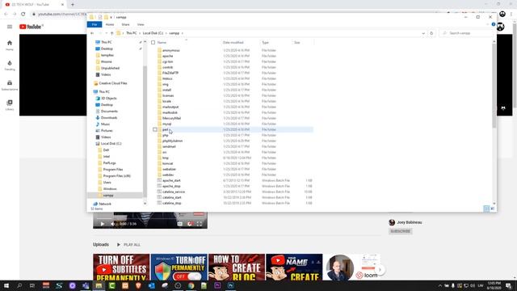Viewport: 517px width, 291px height.
Task: Open the YouTube hamburger menu
Action: [10, 27]
